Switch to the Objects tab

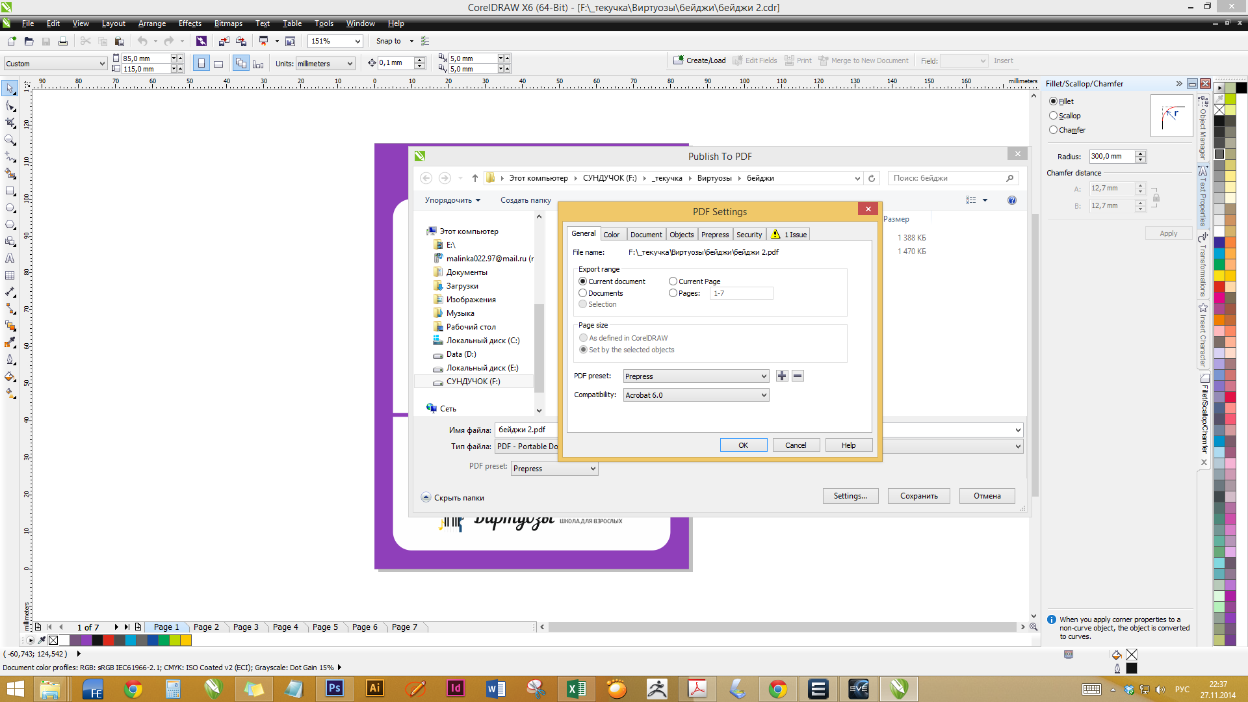coord(682,235)
